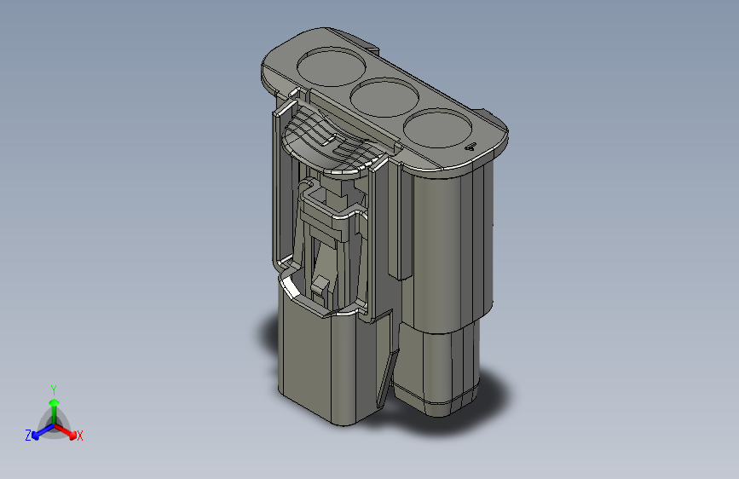Screen dimensions: 739x479
Task: Select the circular recess nearest the embossed mark
Action: (x=438, y=128)
